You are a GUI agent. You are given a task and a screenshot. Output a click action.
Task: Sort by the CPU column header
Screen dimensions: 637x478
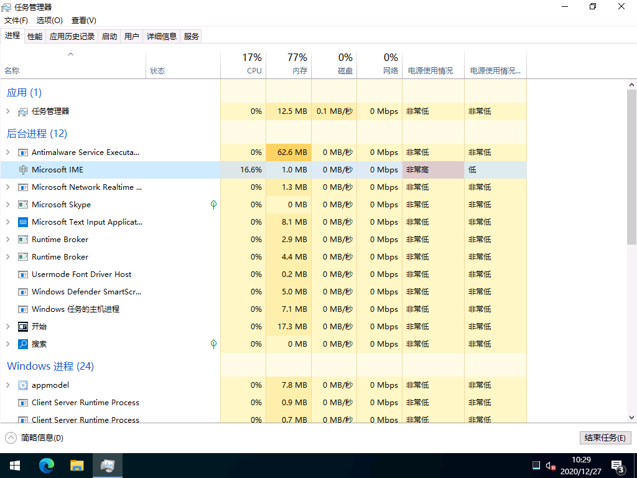243,65
